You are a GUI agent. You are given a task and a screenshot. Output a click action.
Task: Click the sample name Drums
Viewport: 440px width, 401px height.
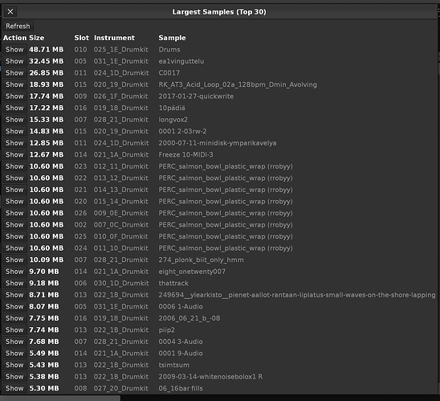click(x=169, y=50)
